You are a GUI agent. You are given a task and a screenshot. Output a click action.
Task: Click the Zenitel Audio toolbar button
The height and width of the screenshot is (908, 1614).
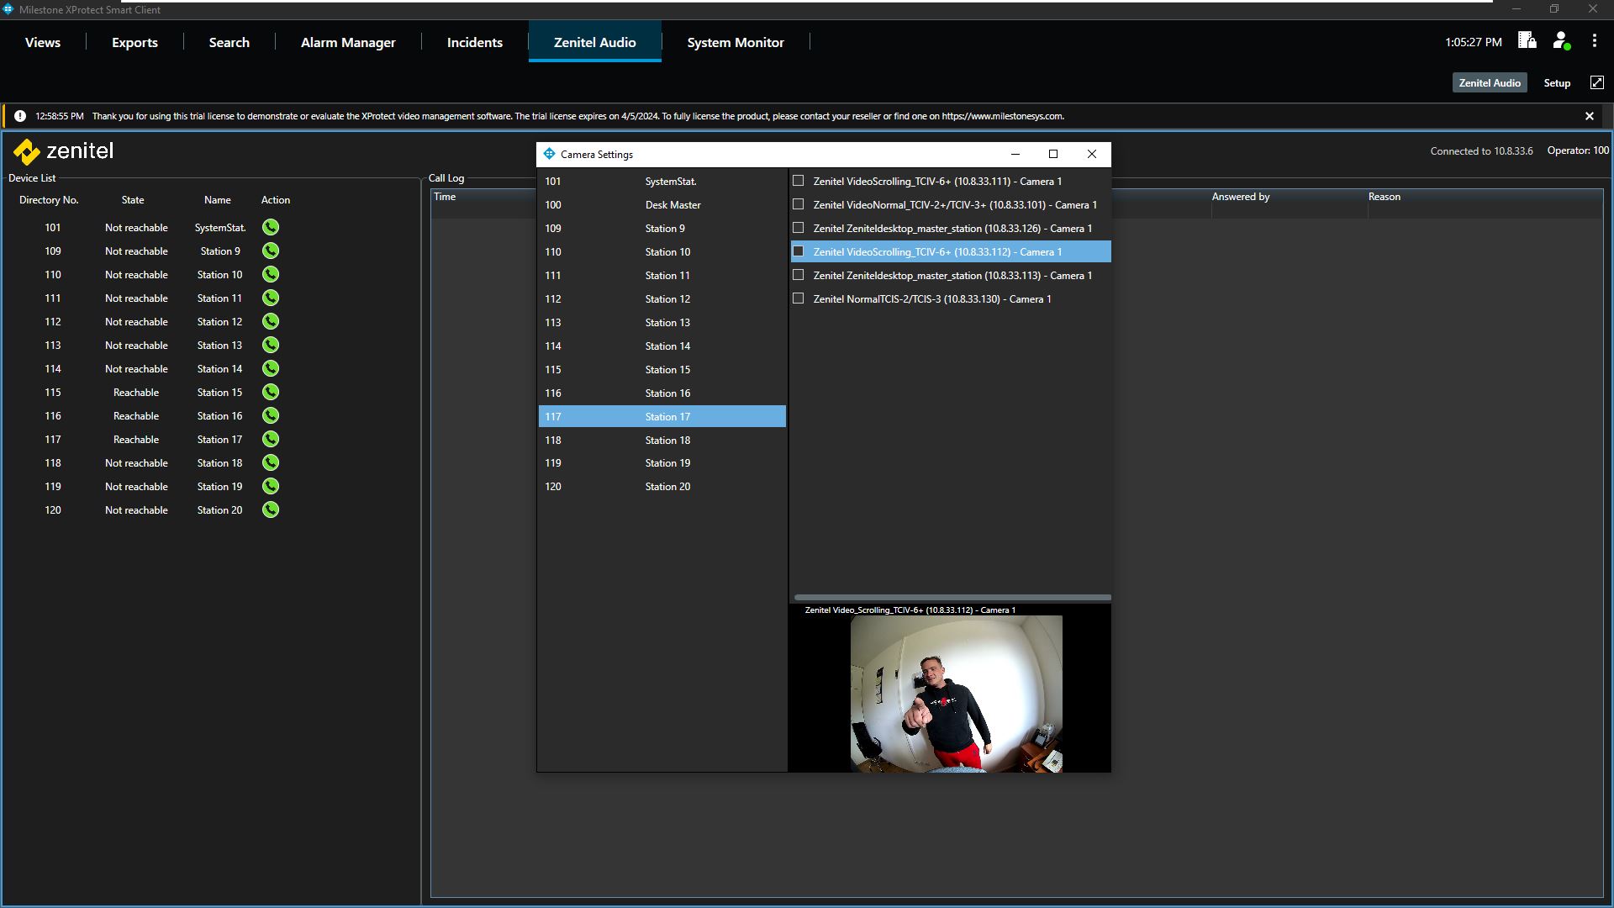[x=1489, y=82]
